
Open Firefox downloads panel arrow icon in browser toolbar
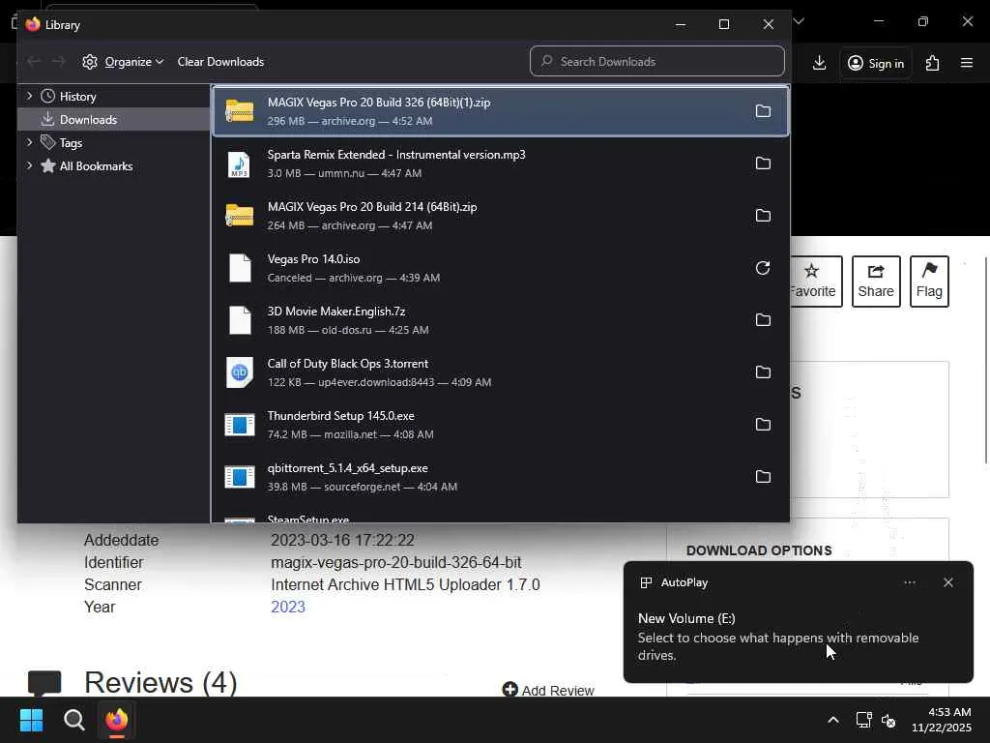(x=819, y=63)
